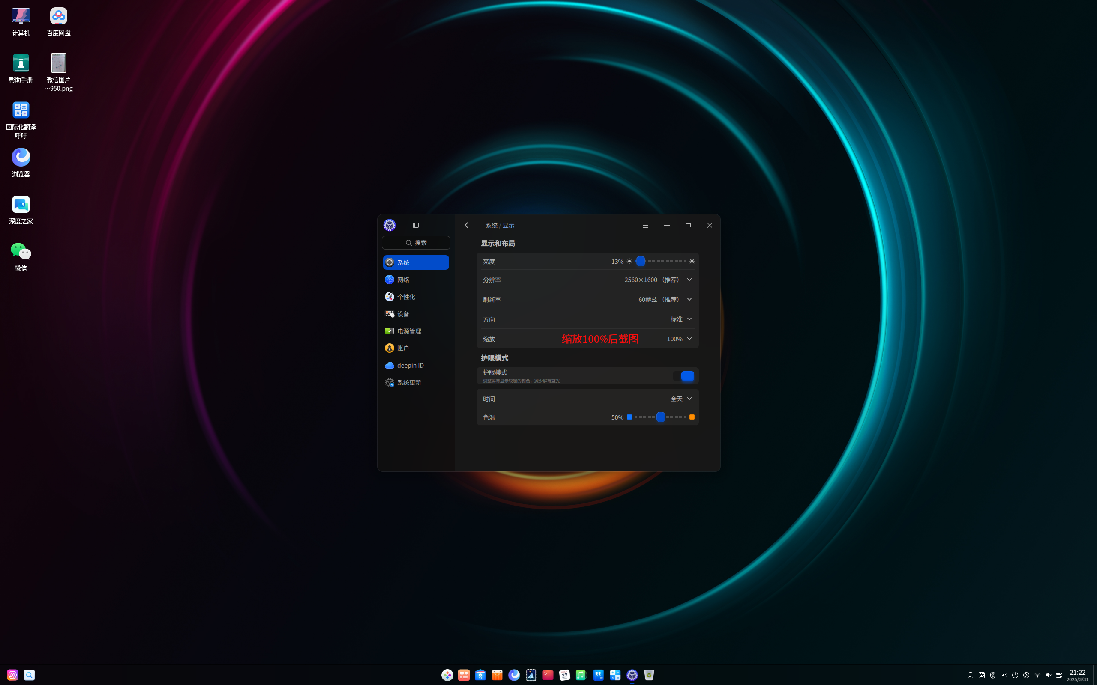Click the 色温 color temperature slider handle

coord(660,417)
